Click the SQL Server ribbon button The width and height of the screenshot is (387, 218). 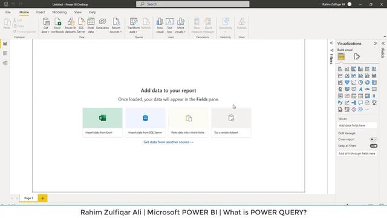click(x=81, y=25)
